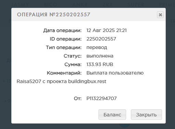Click the username Raisa5207 in the comment
Screen dimensions: 175x129
click(x=29, y=81)
